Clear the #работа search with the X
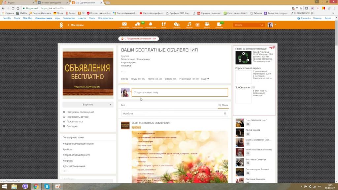The height and width of the screenshot is (190, 338). pos(224,113)
